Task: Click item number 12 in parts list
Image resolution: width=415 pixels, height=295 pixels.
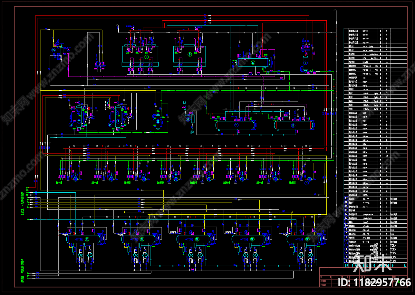Action: (346, 218)
